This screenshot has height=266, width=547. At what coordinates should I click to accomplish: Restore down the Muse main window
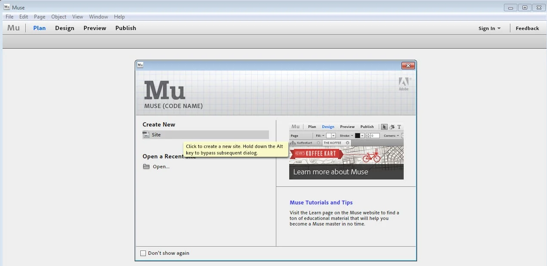(x=525, y=7)
